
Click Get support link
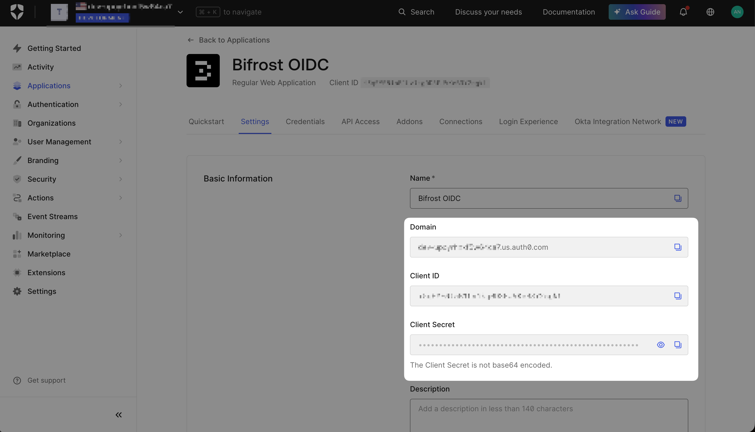[x=46, y=380]
